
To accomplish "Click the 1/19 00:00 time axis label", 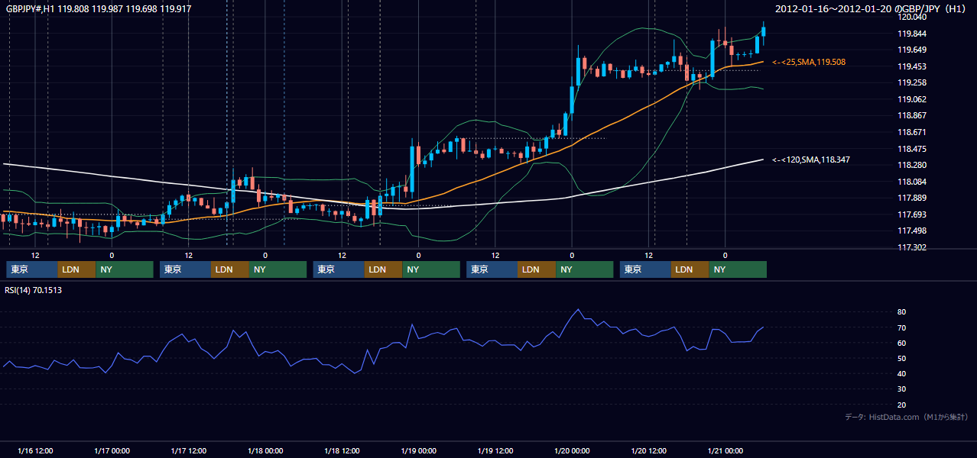I will tap(418, 451).
